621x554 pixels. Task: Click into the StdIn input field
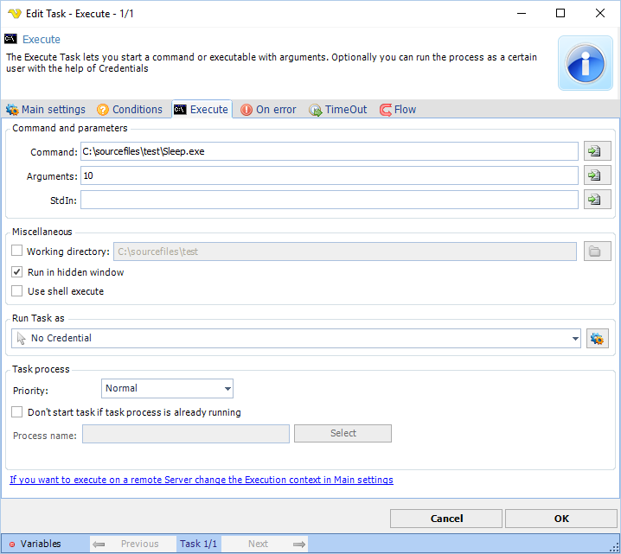(330, 200)
